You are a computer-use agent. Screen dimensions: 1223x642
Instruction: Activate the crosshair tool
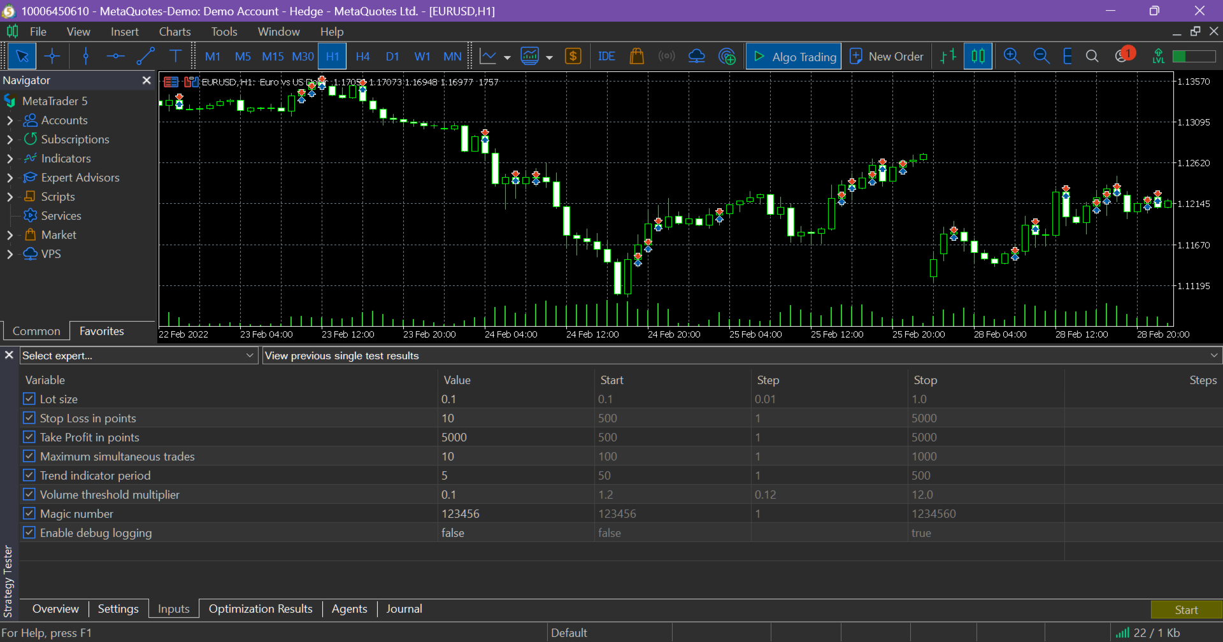click(52, 57)
